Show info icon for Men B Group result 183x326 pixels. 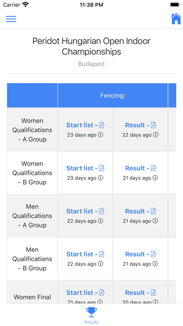click(x=155, y=264)
